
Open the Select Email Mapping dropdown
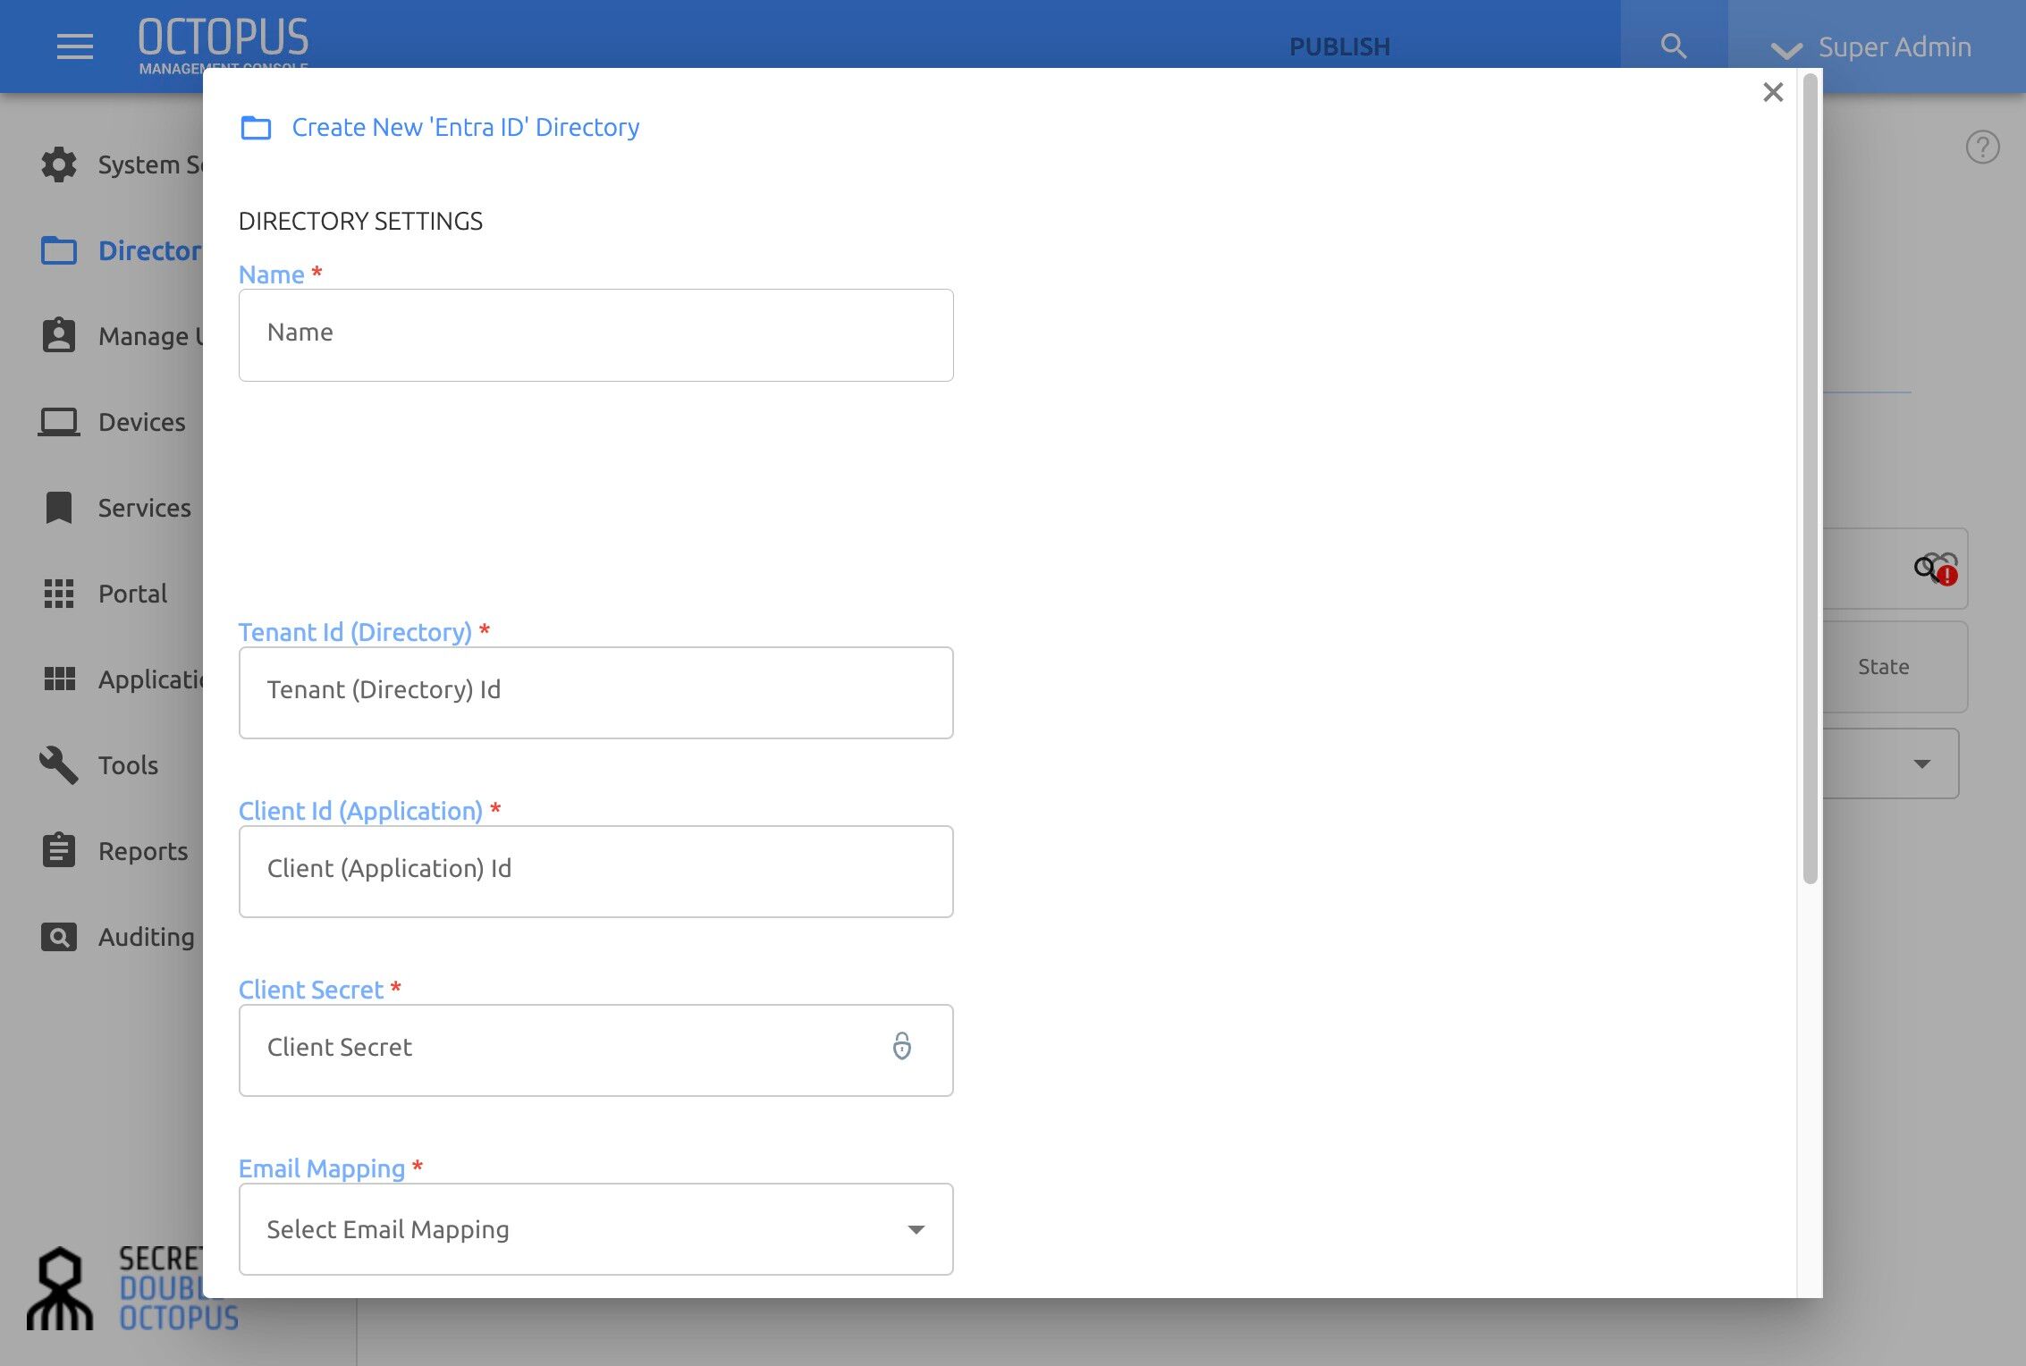[595, 1229]
